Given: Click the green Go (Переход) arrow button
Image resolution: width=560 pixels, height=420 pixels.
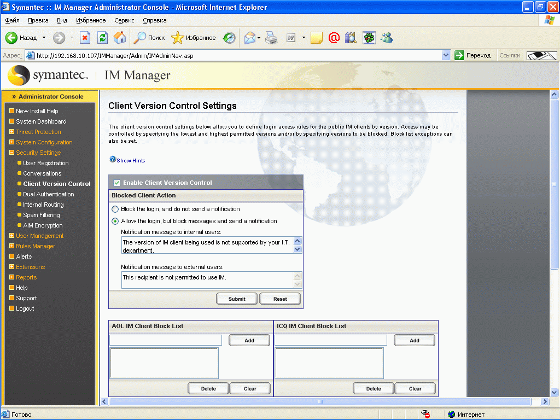Looking at the screenshot, I should pos(459,55).
